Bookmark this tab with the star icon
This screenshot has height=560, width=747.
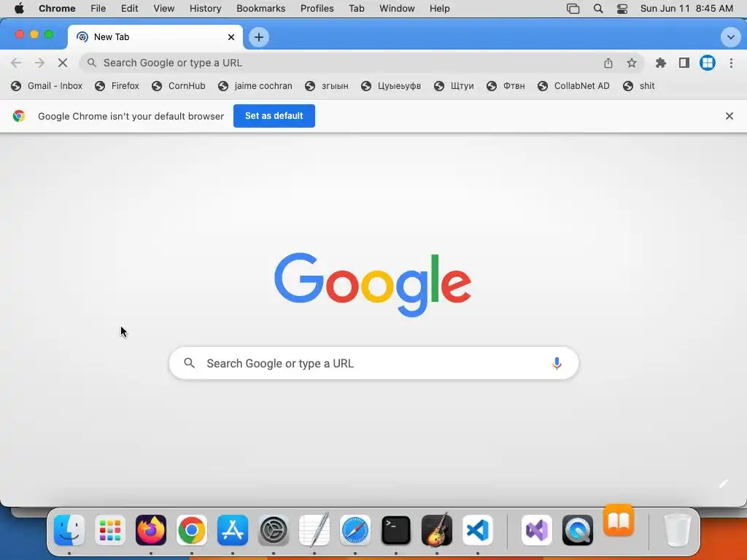(x=632, y=63)
